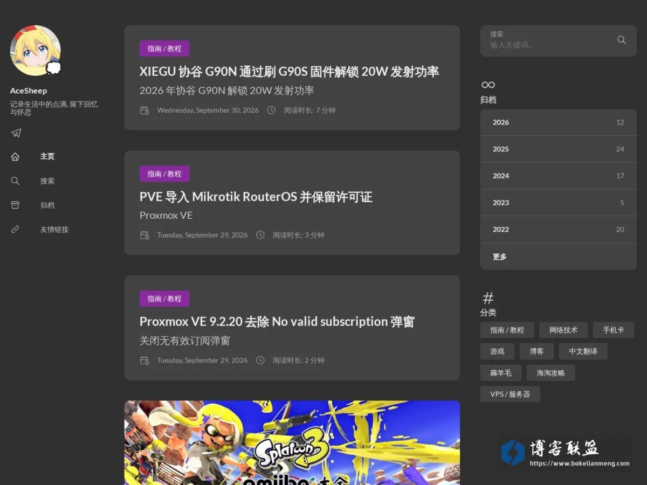
Task: Click the 阅读时长: 3 分钟 text
Action: (x=299, y=235)
